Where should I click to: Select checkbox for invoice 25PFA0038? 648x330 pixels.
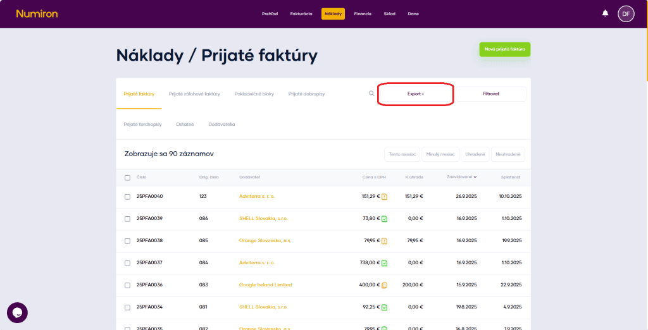127,241
